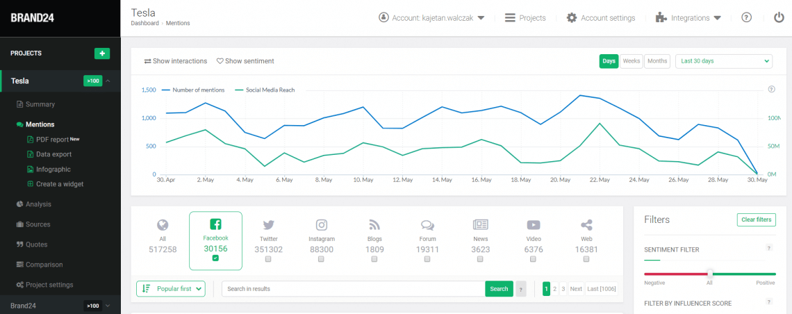The width and height of the screenshot is (792, 314).
Task: Open the help question mark icon in header
Action: coord(747,17)
